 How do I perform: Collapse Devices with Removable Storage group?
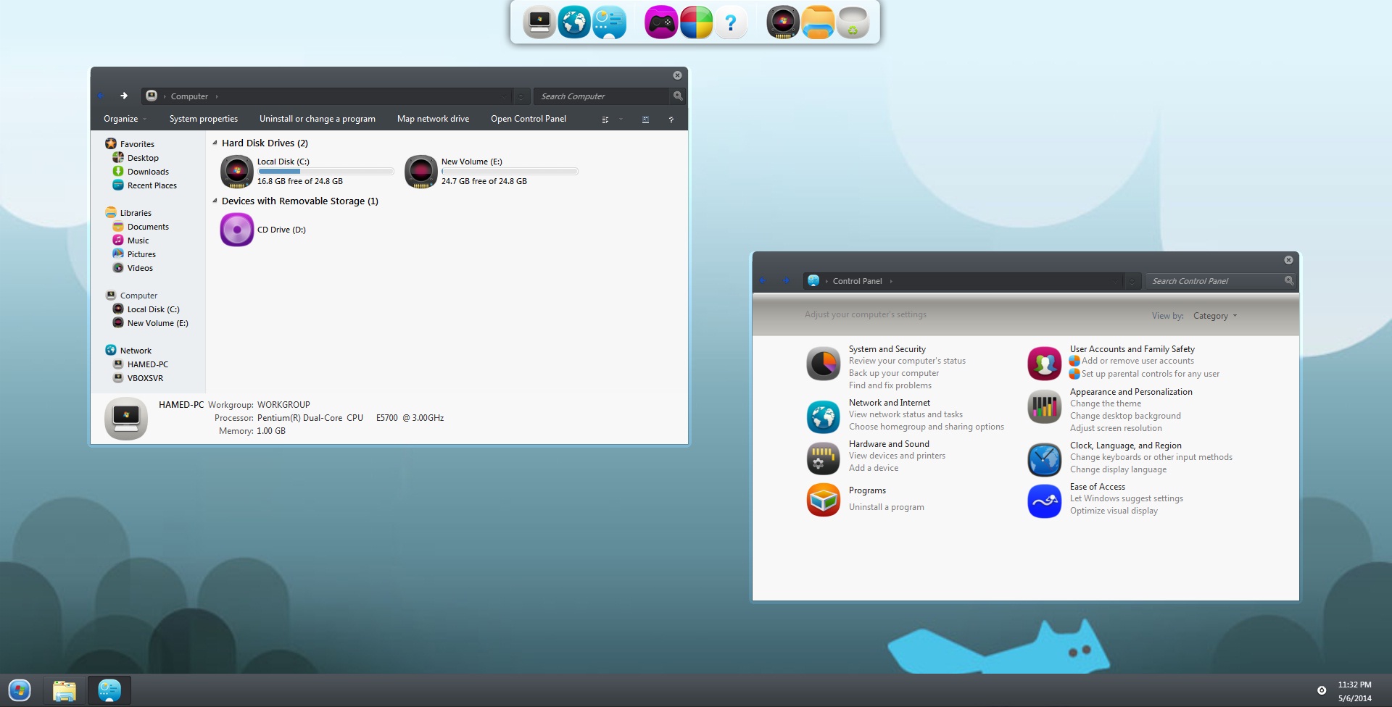(x=215, y=201)
